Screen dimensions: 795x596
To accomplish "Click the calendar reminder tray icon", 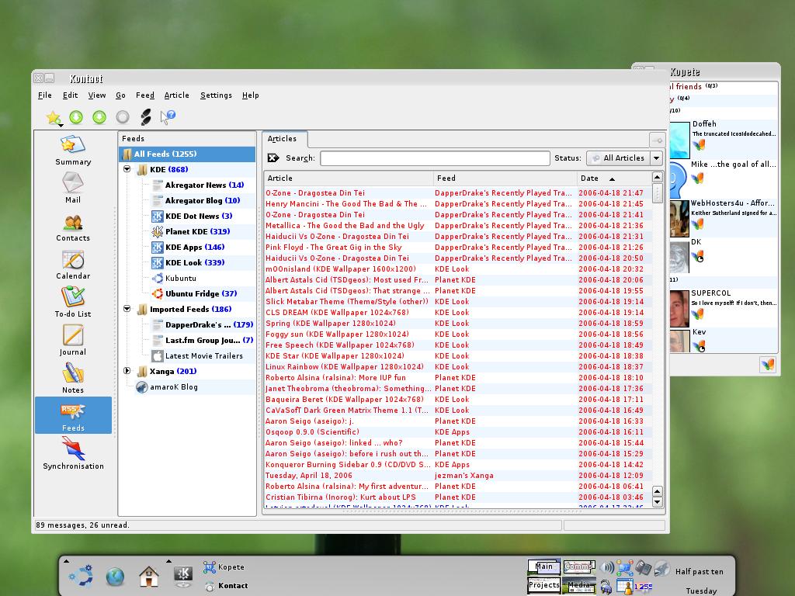I will click(625, 587).
